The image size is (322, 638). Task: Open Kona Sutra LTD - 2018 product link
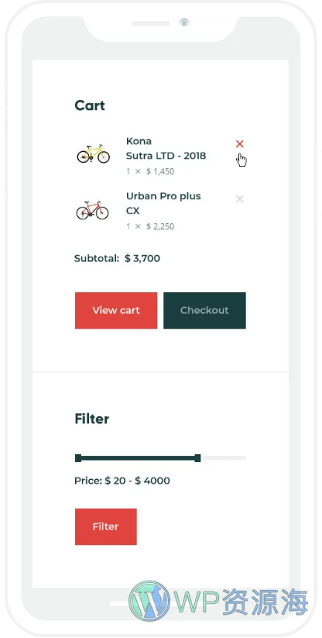tap(166, 149)
